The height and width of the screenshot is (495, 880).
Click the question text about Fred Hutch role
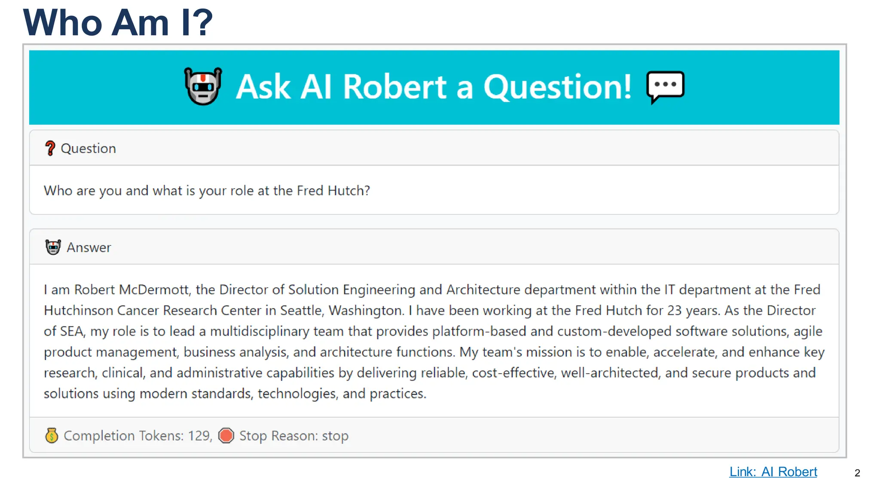coord(207,190)
